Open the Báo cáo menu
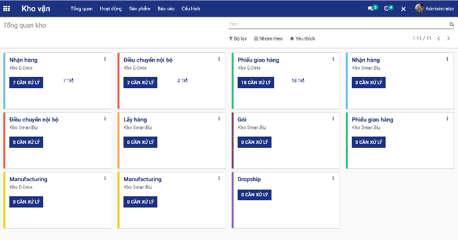The height and width of the screenshot is (240, 458). point(166,9)
